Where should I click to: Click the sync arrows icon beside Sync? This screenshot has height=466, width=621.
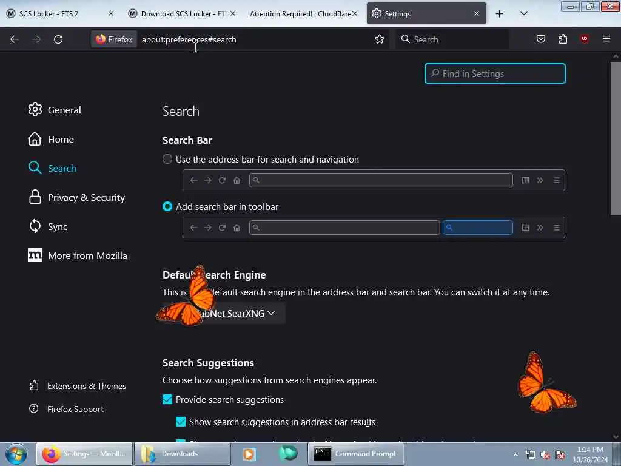35,226
